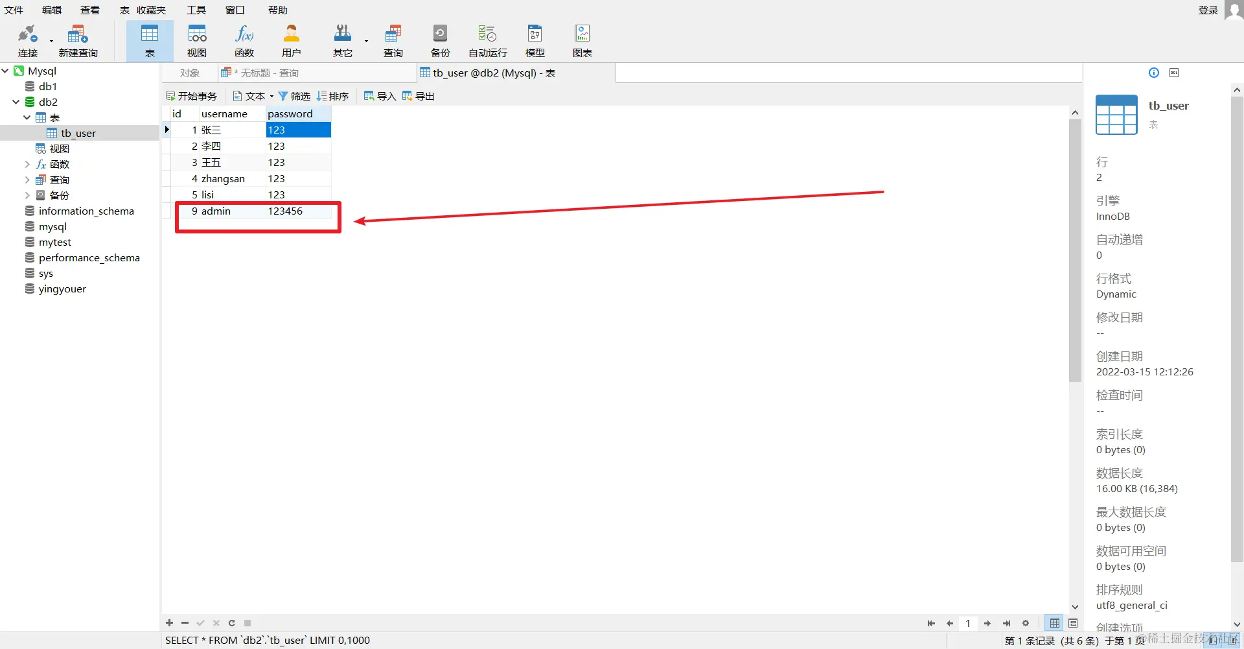Click the page number field
1244x649 pixels.
pos(968,624)
